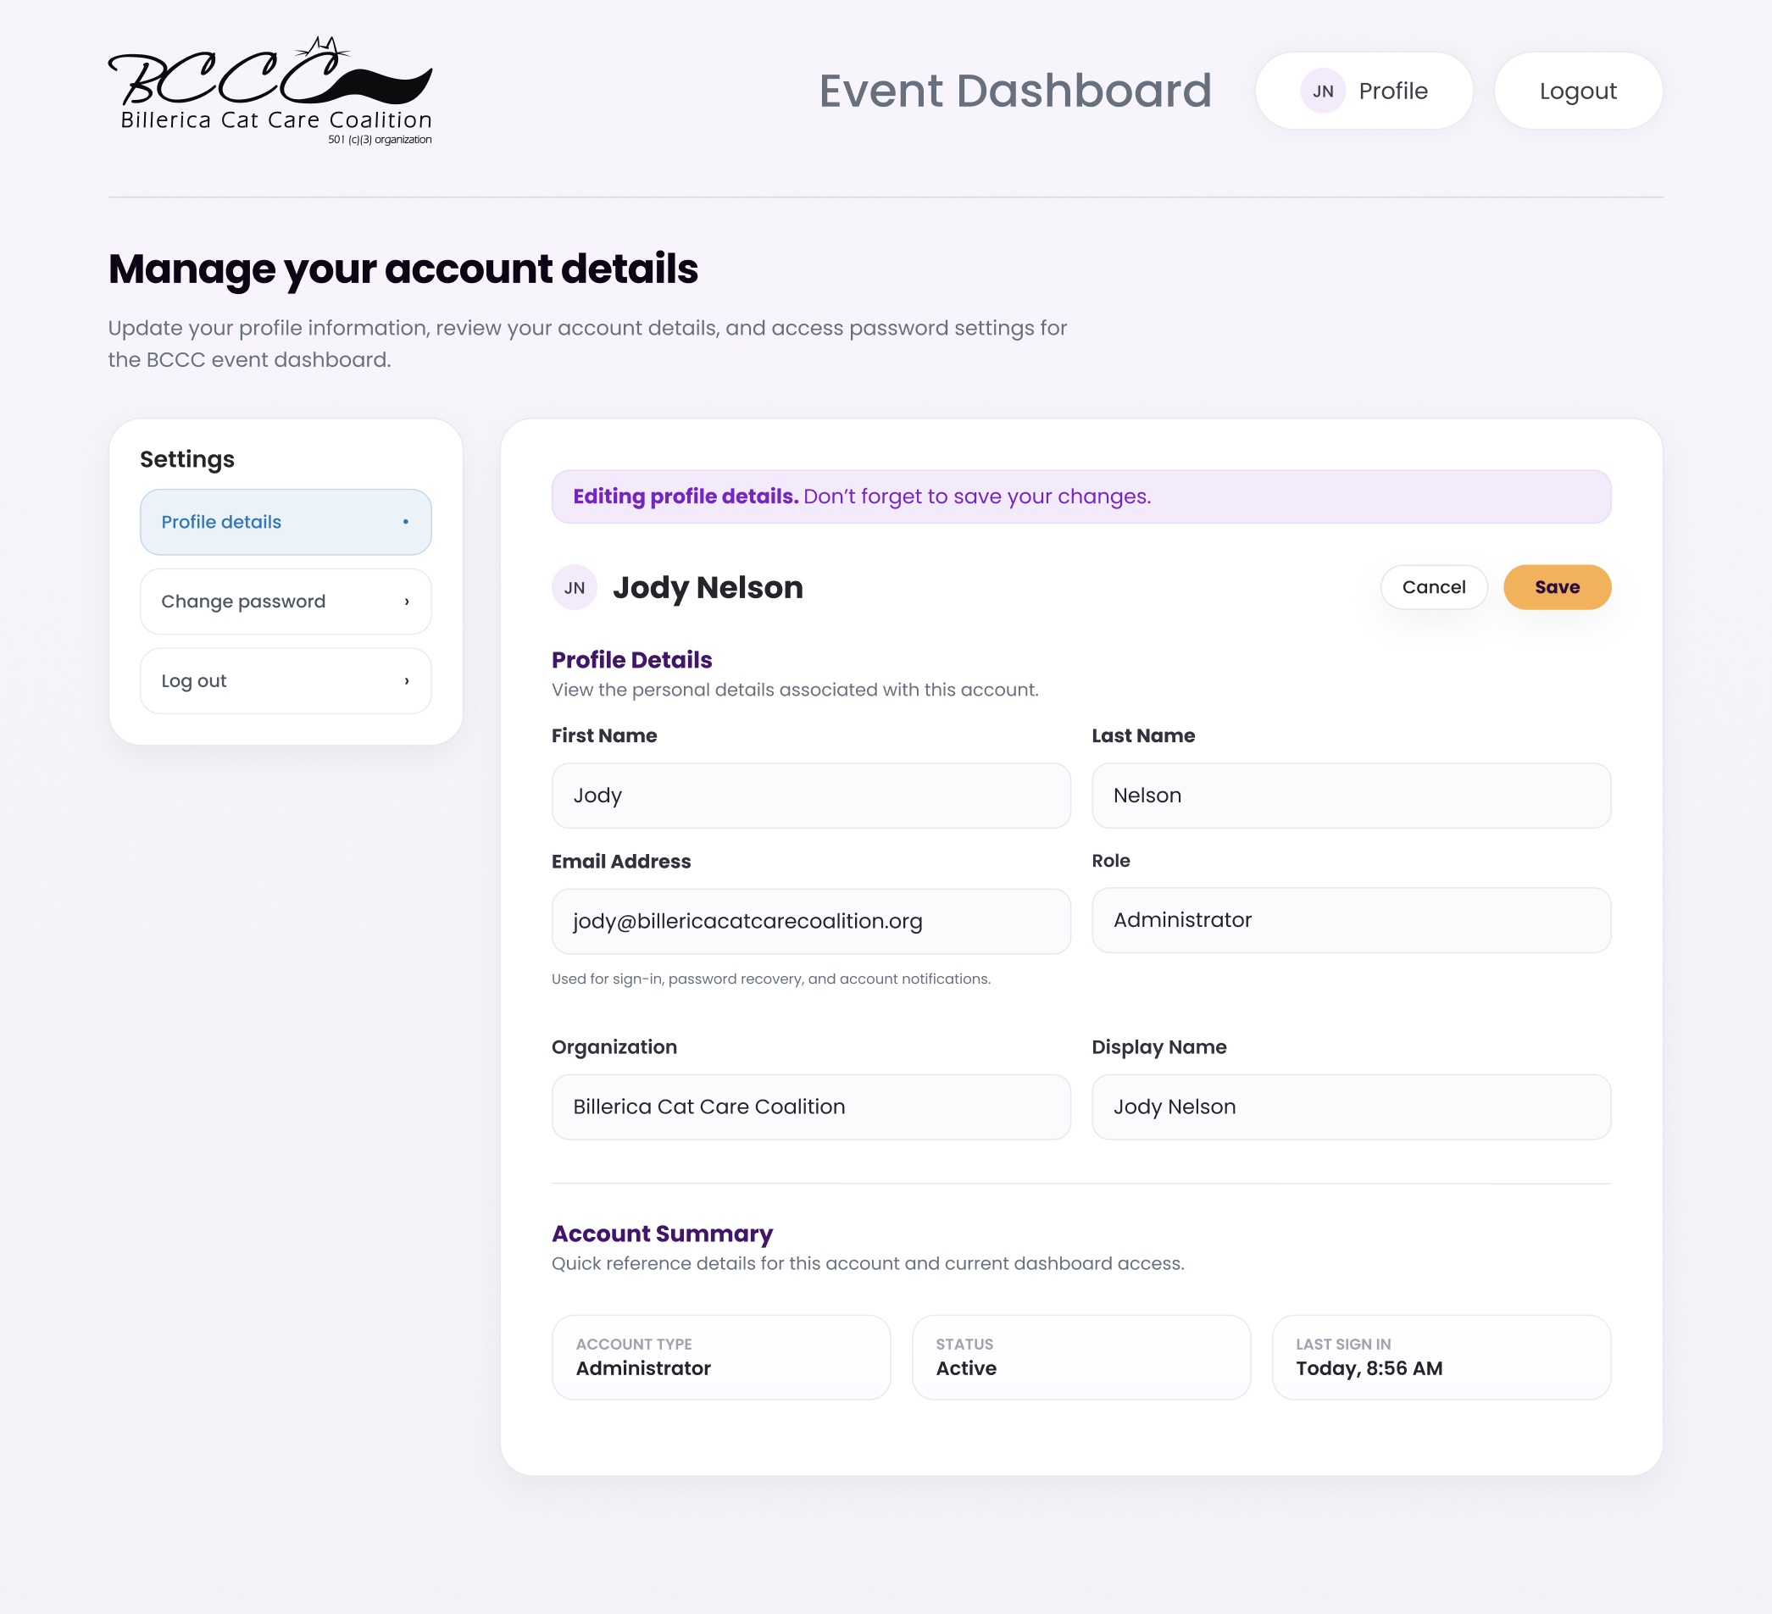Open the Profile details settings item
The height and width of the screenshot is (1614, 1772).
[x=285, y=522]
